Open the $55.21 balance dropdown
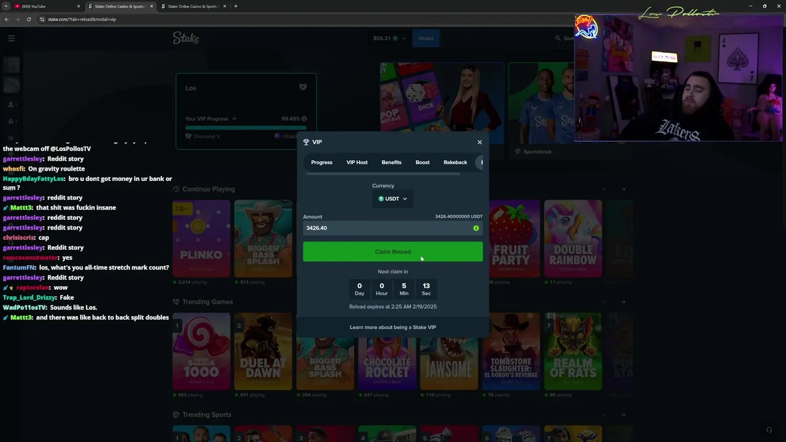786x442 pixels. [x=389, y=38]
